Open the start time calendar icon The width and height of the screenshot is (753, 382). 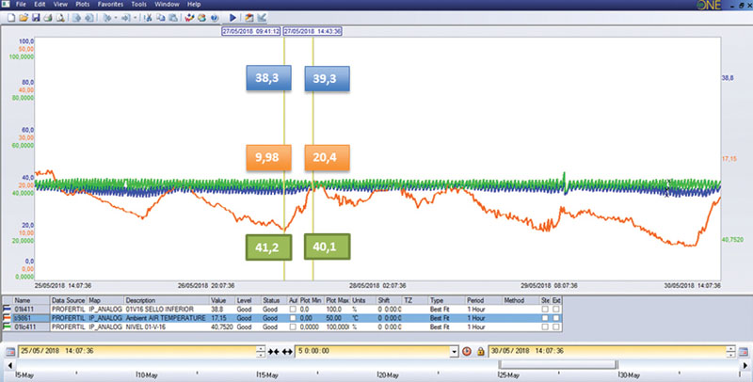(10, 352)
